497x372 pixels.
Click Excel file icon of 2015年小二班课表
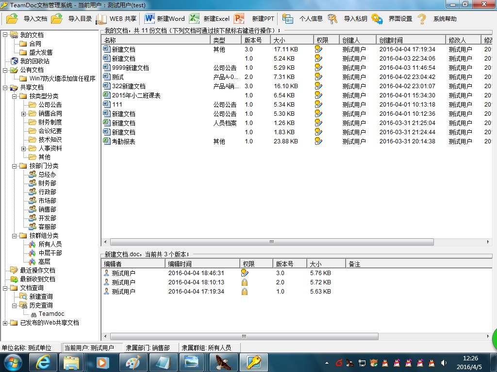pos(106,95)
